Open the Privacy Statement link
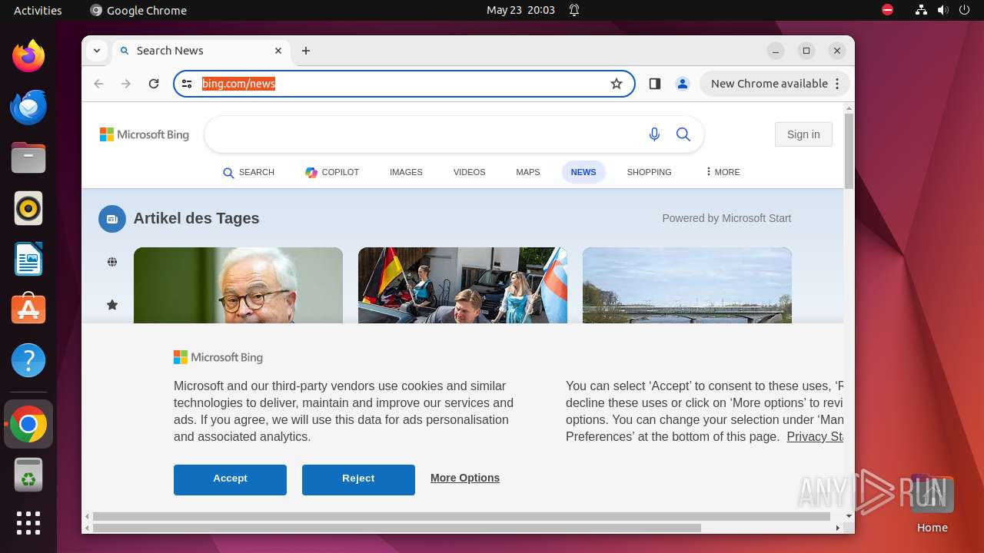 [815, 436]
